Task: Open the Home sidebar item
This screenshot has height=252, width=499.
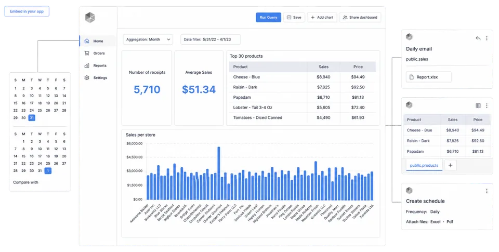Action: click(97, 41)
